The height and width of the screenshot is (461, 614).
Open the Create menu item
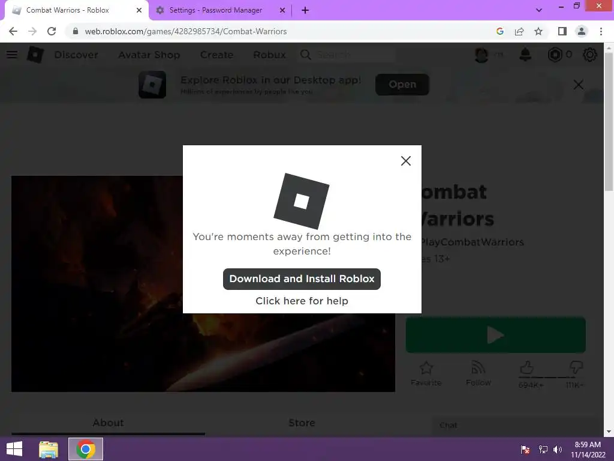(216, 55)
